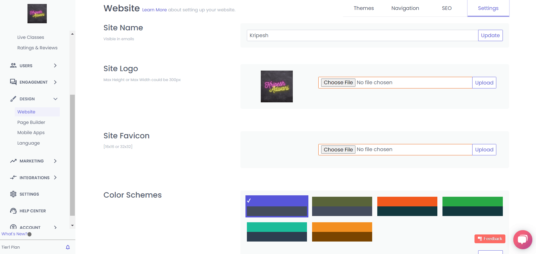This screenshot has width=536, height=254.
Task: Pick the orange and dark teal color scheme
Action: [407, 206]
